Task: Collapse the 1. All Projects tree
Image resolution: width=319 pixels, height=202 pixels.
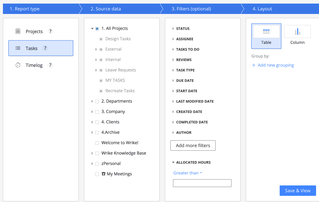Action: [x=92, y=29]
